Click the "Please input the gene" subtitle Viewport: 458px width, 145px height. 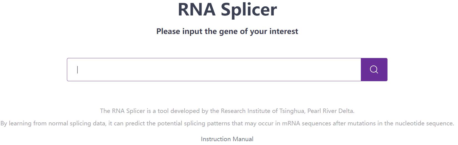pyautogui.click(x=227, y=31)
